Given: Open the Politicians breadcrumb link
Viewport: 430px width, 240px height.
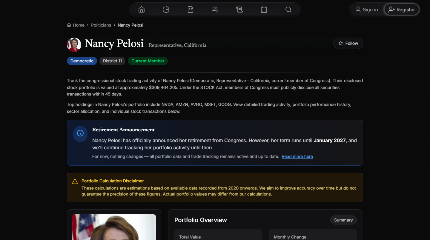Looking at the screenshot, I should pyautogui.click(x=101, y=25).
